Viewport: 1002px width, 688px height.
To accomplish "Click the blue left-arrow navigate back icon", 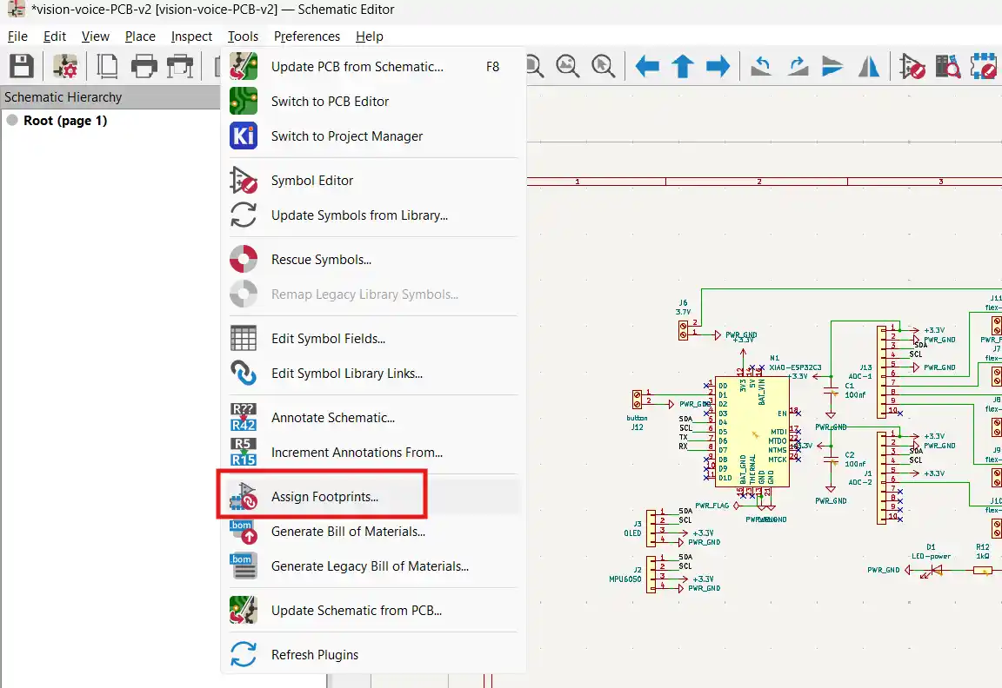I will pyautogui.click(x=647, y=66).
